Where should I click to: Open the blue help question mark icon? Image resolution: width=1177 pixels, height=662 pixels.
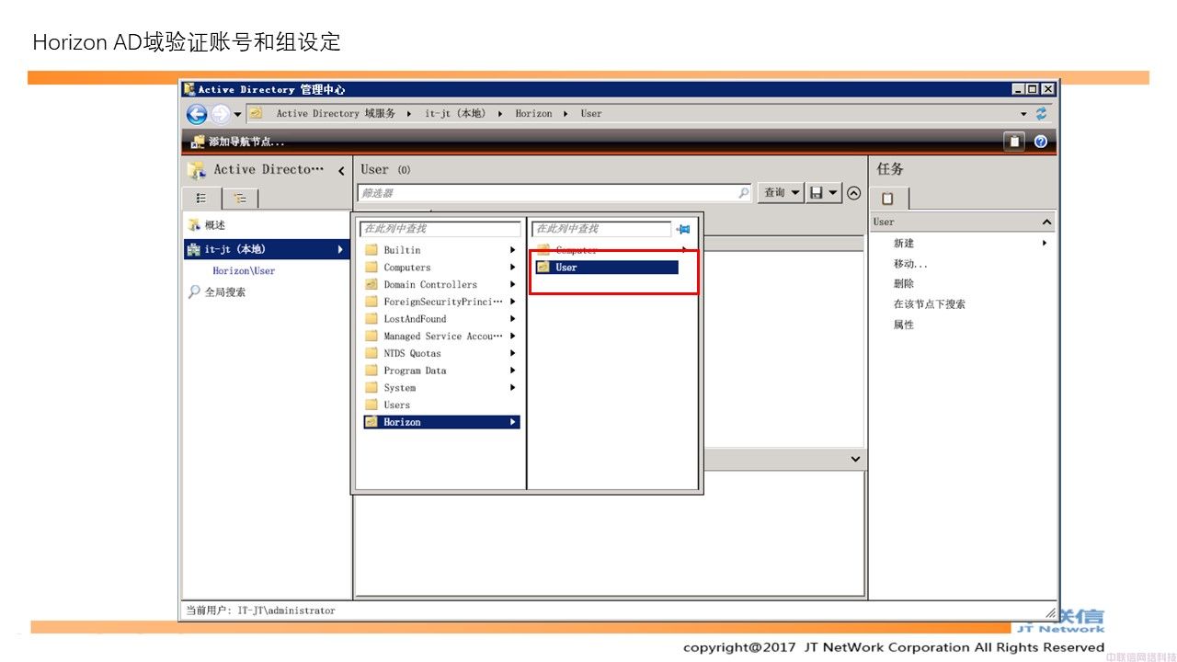coord(1041,142)
